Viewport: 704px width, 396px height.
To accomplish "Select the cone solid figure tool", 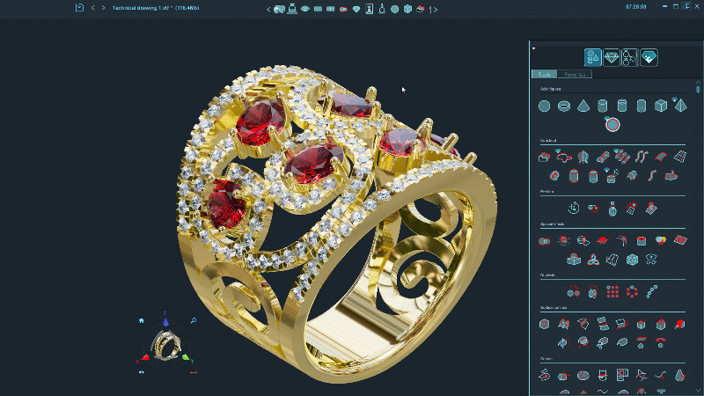I will [583, 106].
